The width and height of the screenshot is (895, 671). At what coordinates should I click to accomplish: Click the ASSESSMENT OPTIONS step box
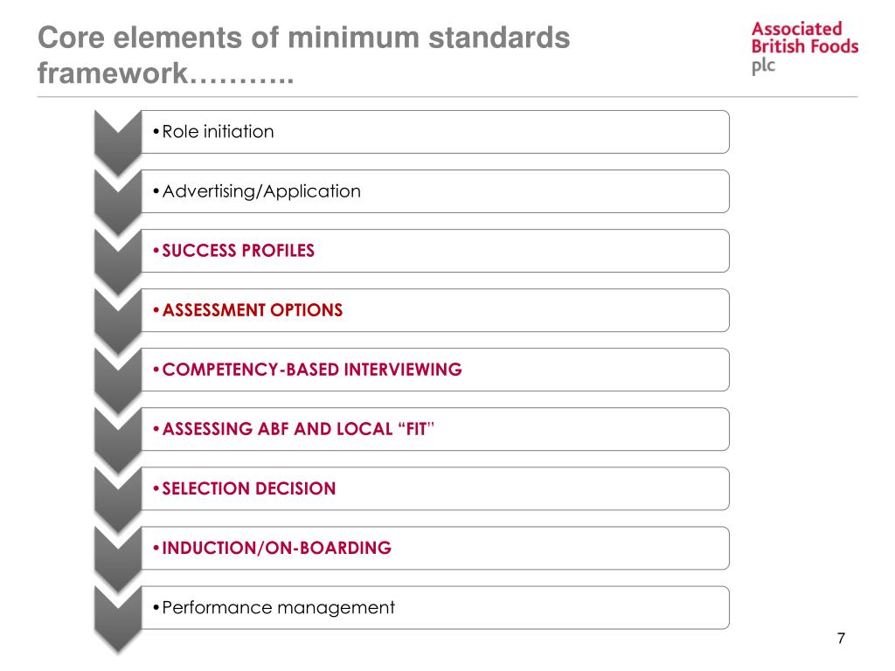pyautogui.click(x=434, y=310)
